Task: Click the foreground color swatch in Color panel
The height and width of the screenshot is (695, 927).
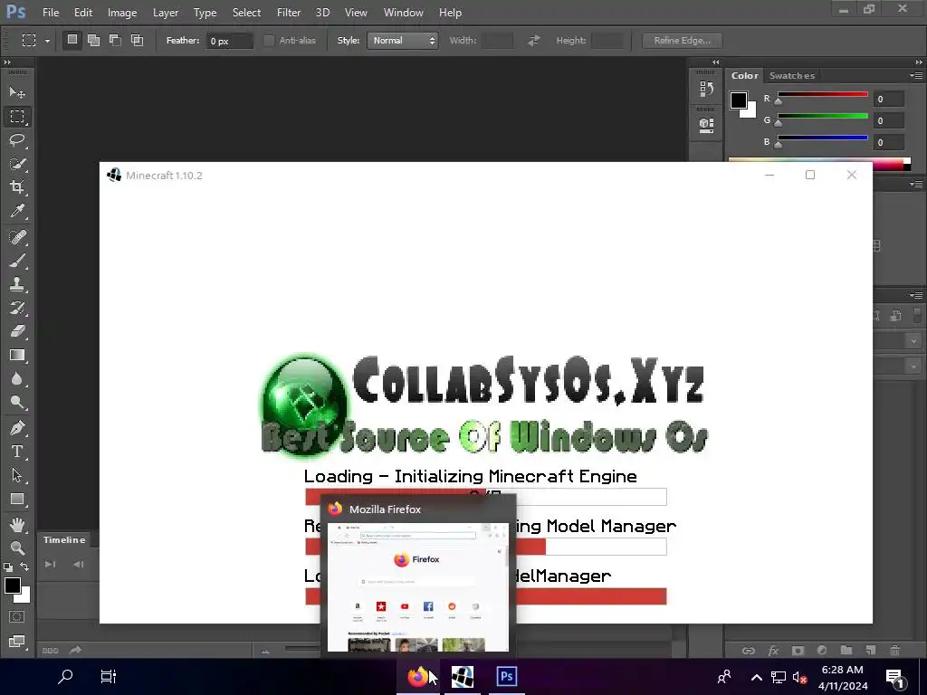Action: click(738, 100)
